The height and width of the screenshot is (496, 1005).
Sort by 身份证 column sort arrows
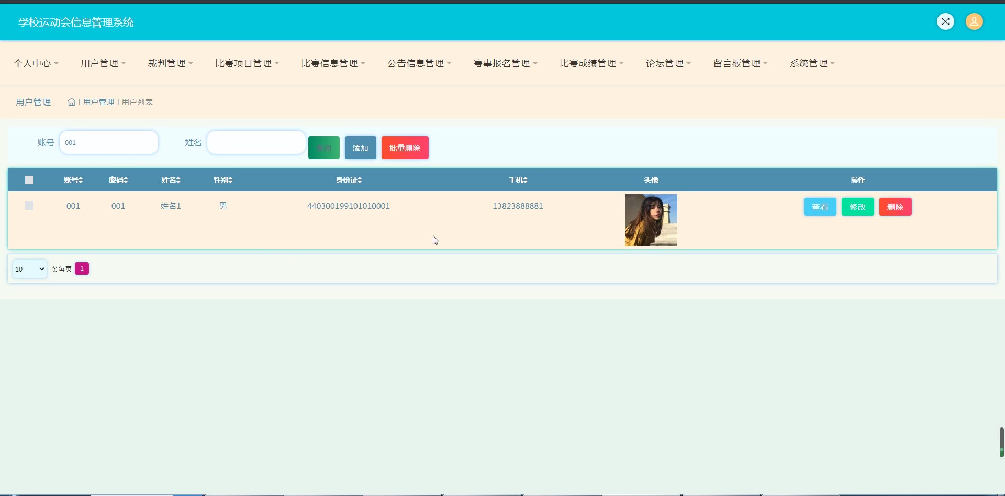[360, 180]
